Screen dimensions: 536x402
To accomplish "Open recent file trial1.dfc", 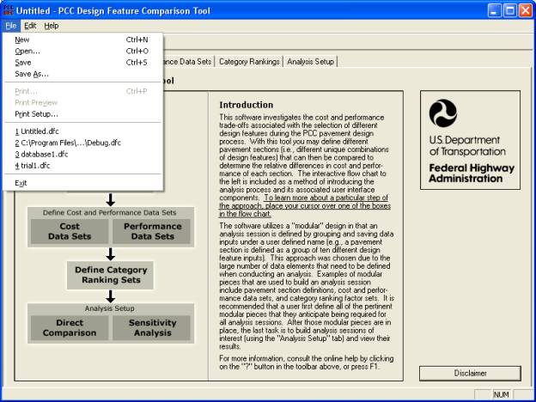I will [82, 166].
